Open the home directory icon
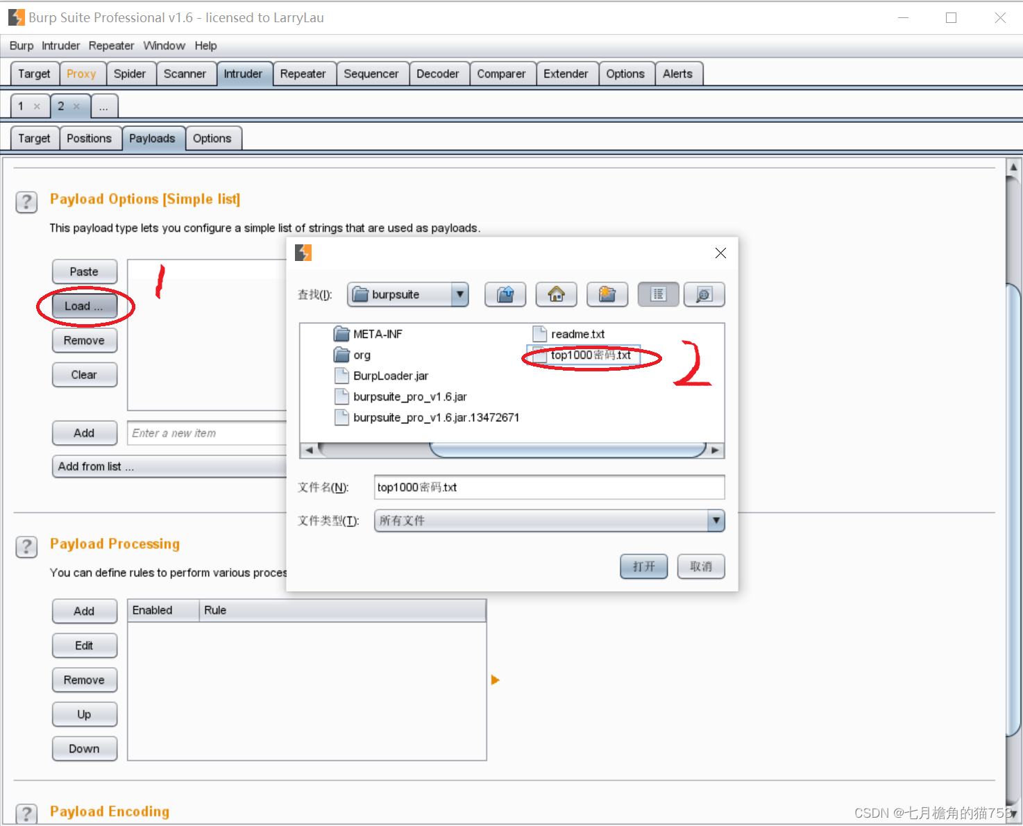 click(556, 294)
